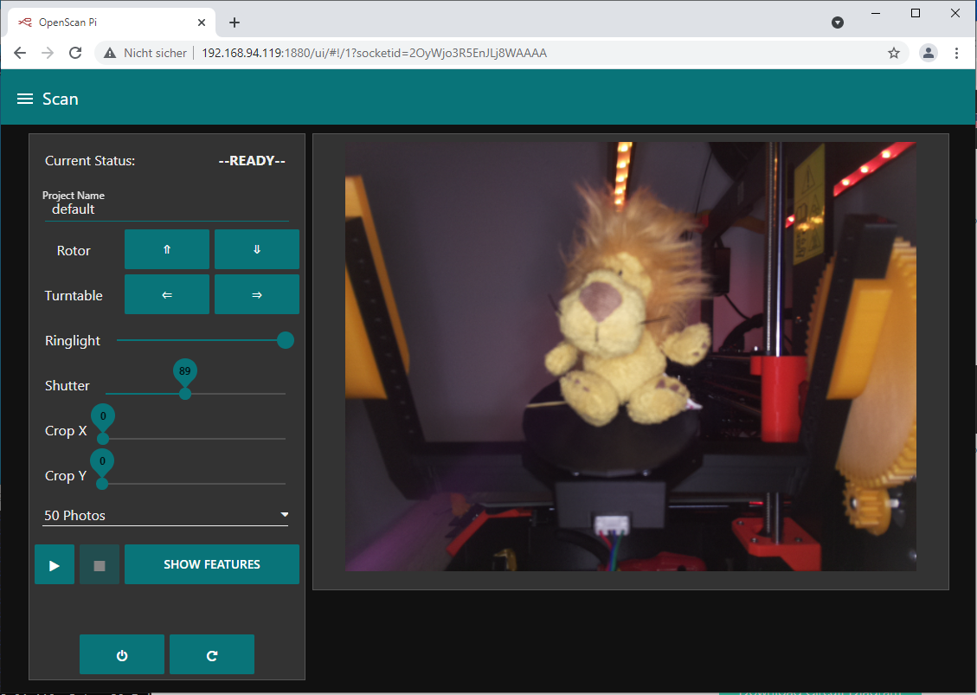Click the Ringlight slider handle
The image size is (977, 695).
(285, 341)
